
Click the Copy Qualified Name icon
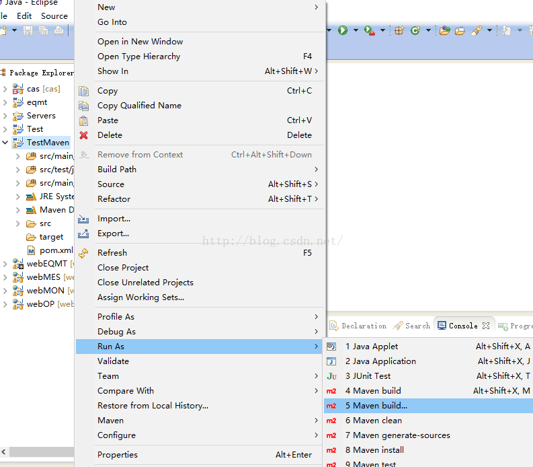point(83,106)
